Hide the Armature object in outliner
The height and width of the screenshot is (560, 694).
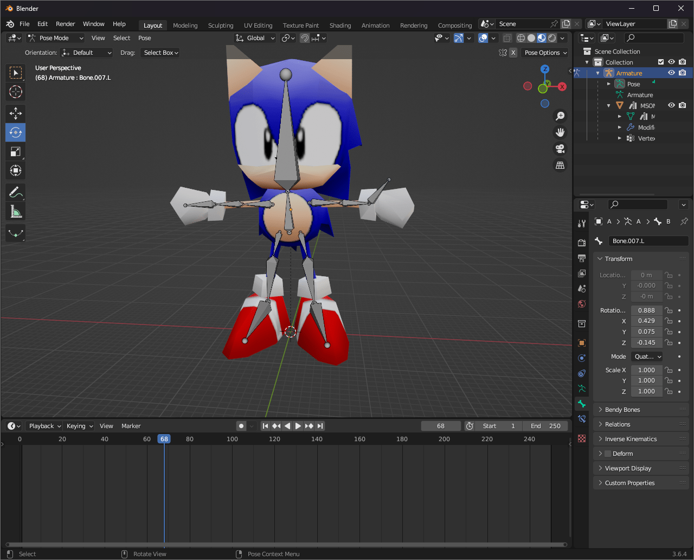[x=671, y=73]
